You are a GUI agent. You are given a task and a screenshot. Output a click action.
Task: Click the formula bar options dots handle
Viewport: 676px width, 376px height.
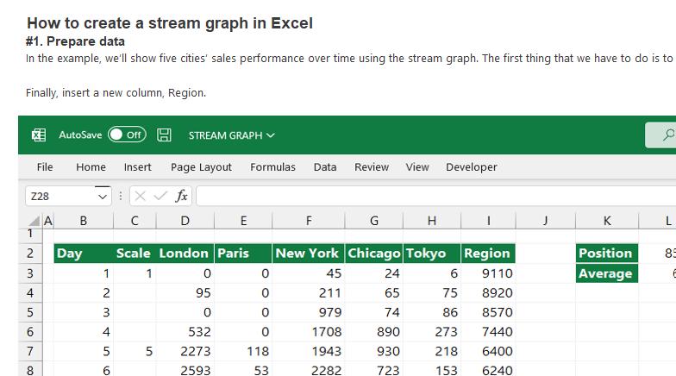pyautogui.click(x=121, y=197)
